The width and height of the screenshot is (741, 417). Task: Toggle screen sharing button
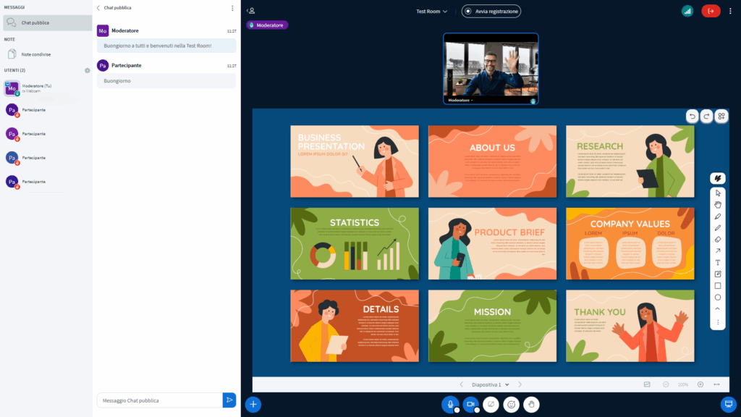click(491, 405)
